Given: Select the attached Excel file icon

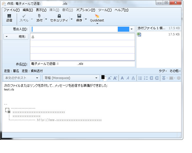Looking at the screenshot, I should [x=139, y=35].
